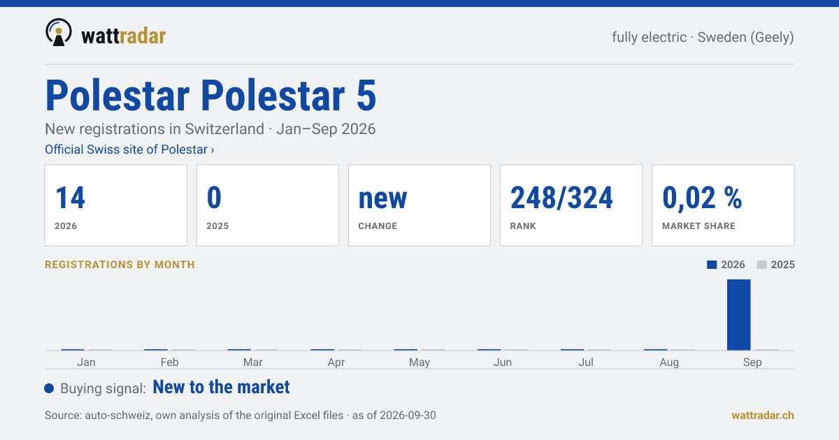Click the 'New to the market' signal text
Viewport: 839px width, 440px height.
[221, 387]
